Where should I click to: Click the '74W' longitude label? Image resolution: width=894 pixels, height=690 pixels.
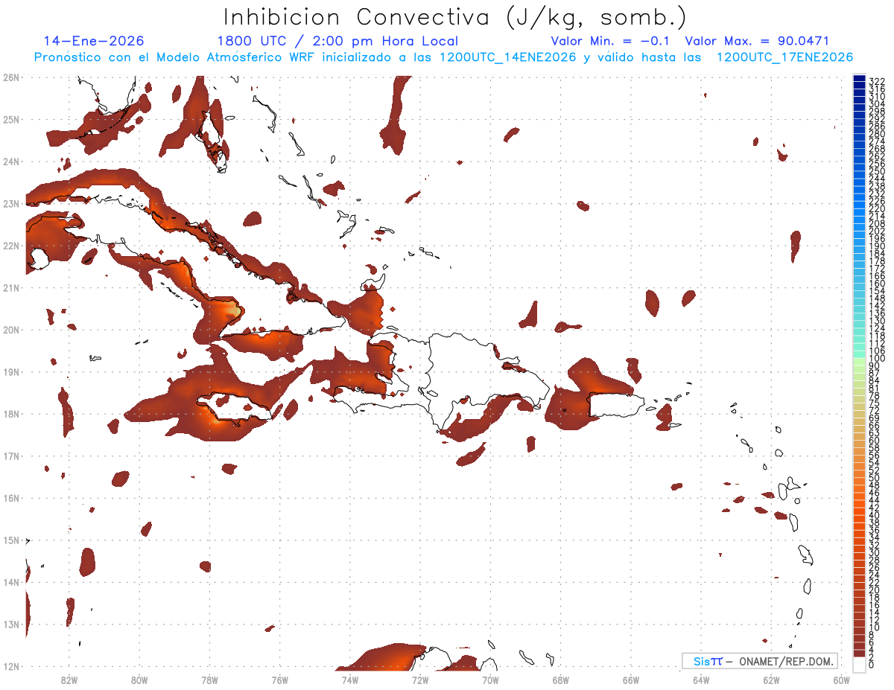pyautogui.click(x=350, y=679)
